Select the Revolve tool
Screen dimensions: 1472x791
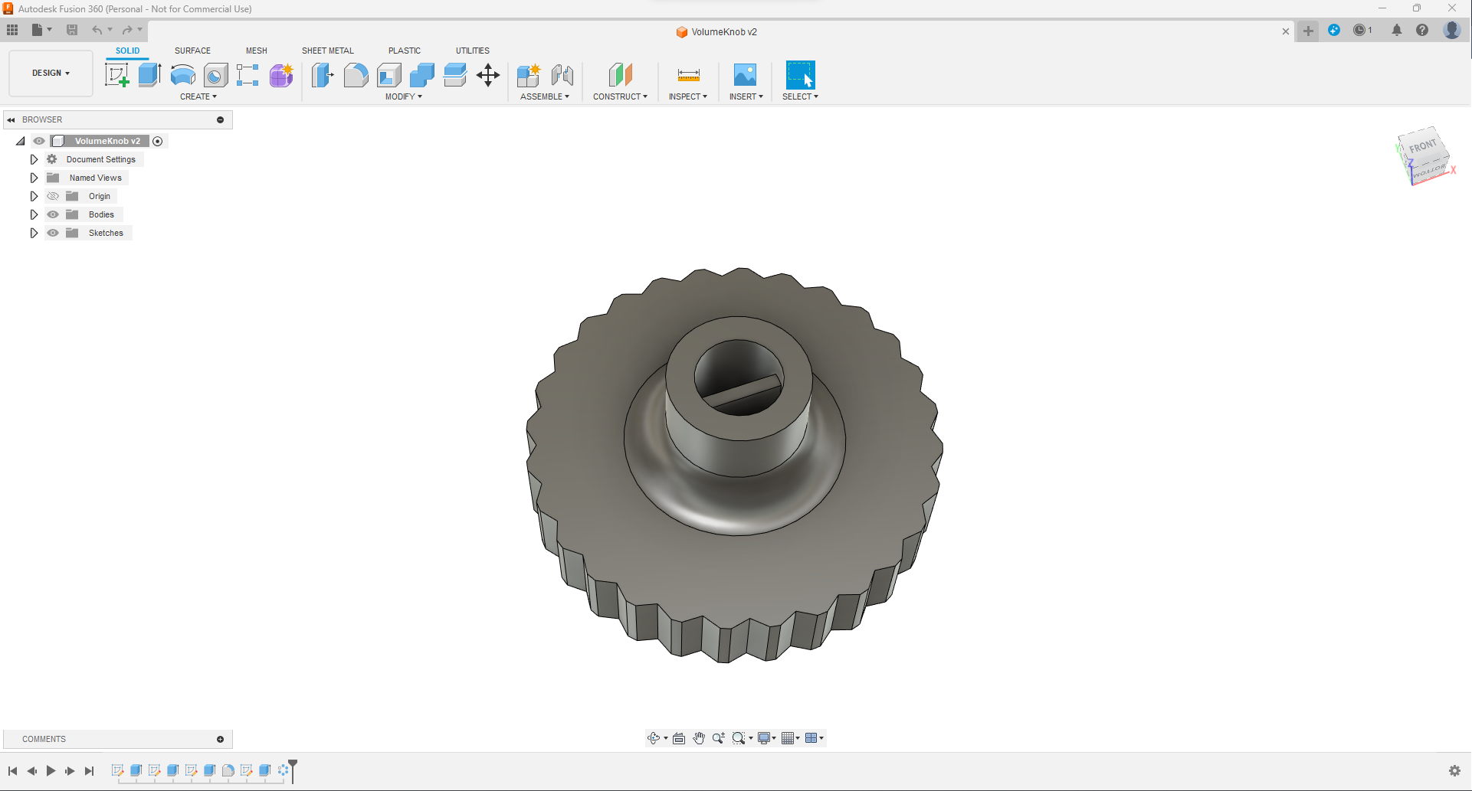click(x=182, y=75)
